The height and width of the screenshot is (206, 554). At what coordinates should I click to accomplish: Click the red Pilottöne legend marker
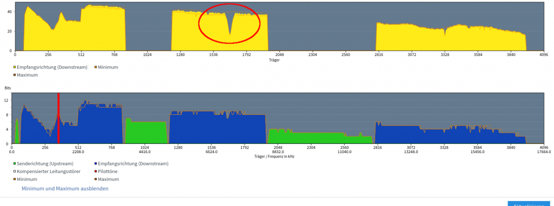(96, 171)
